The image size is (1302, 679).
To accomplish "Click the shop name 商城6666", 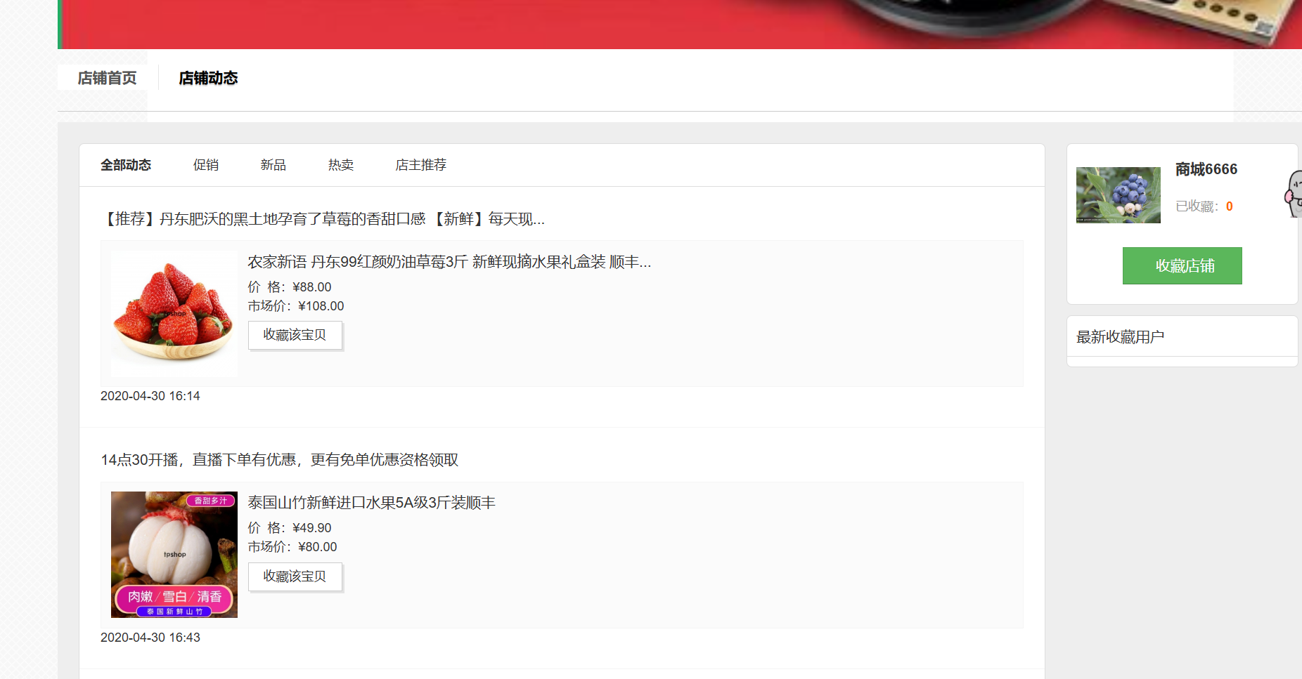I will (x=1206, y=169).
